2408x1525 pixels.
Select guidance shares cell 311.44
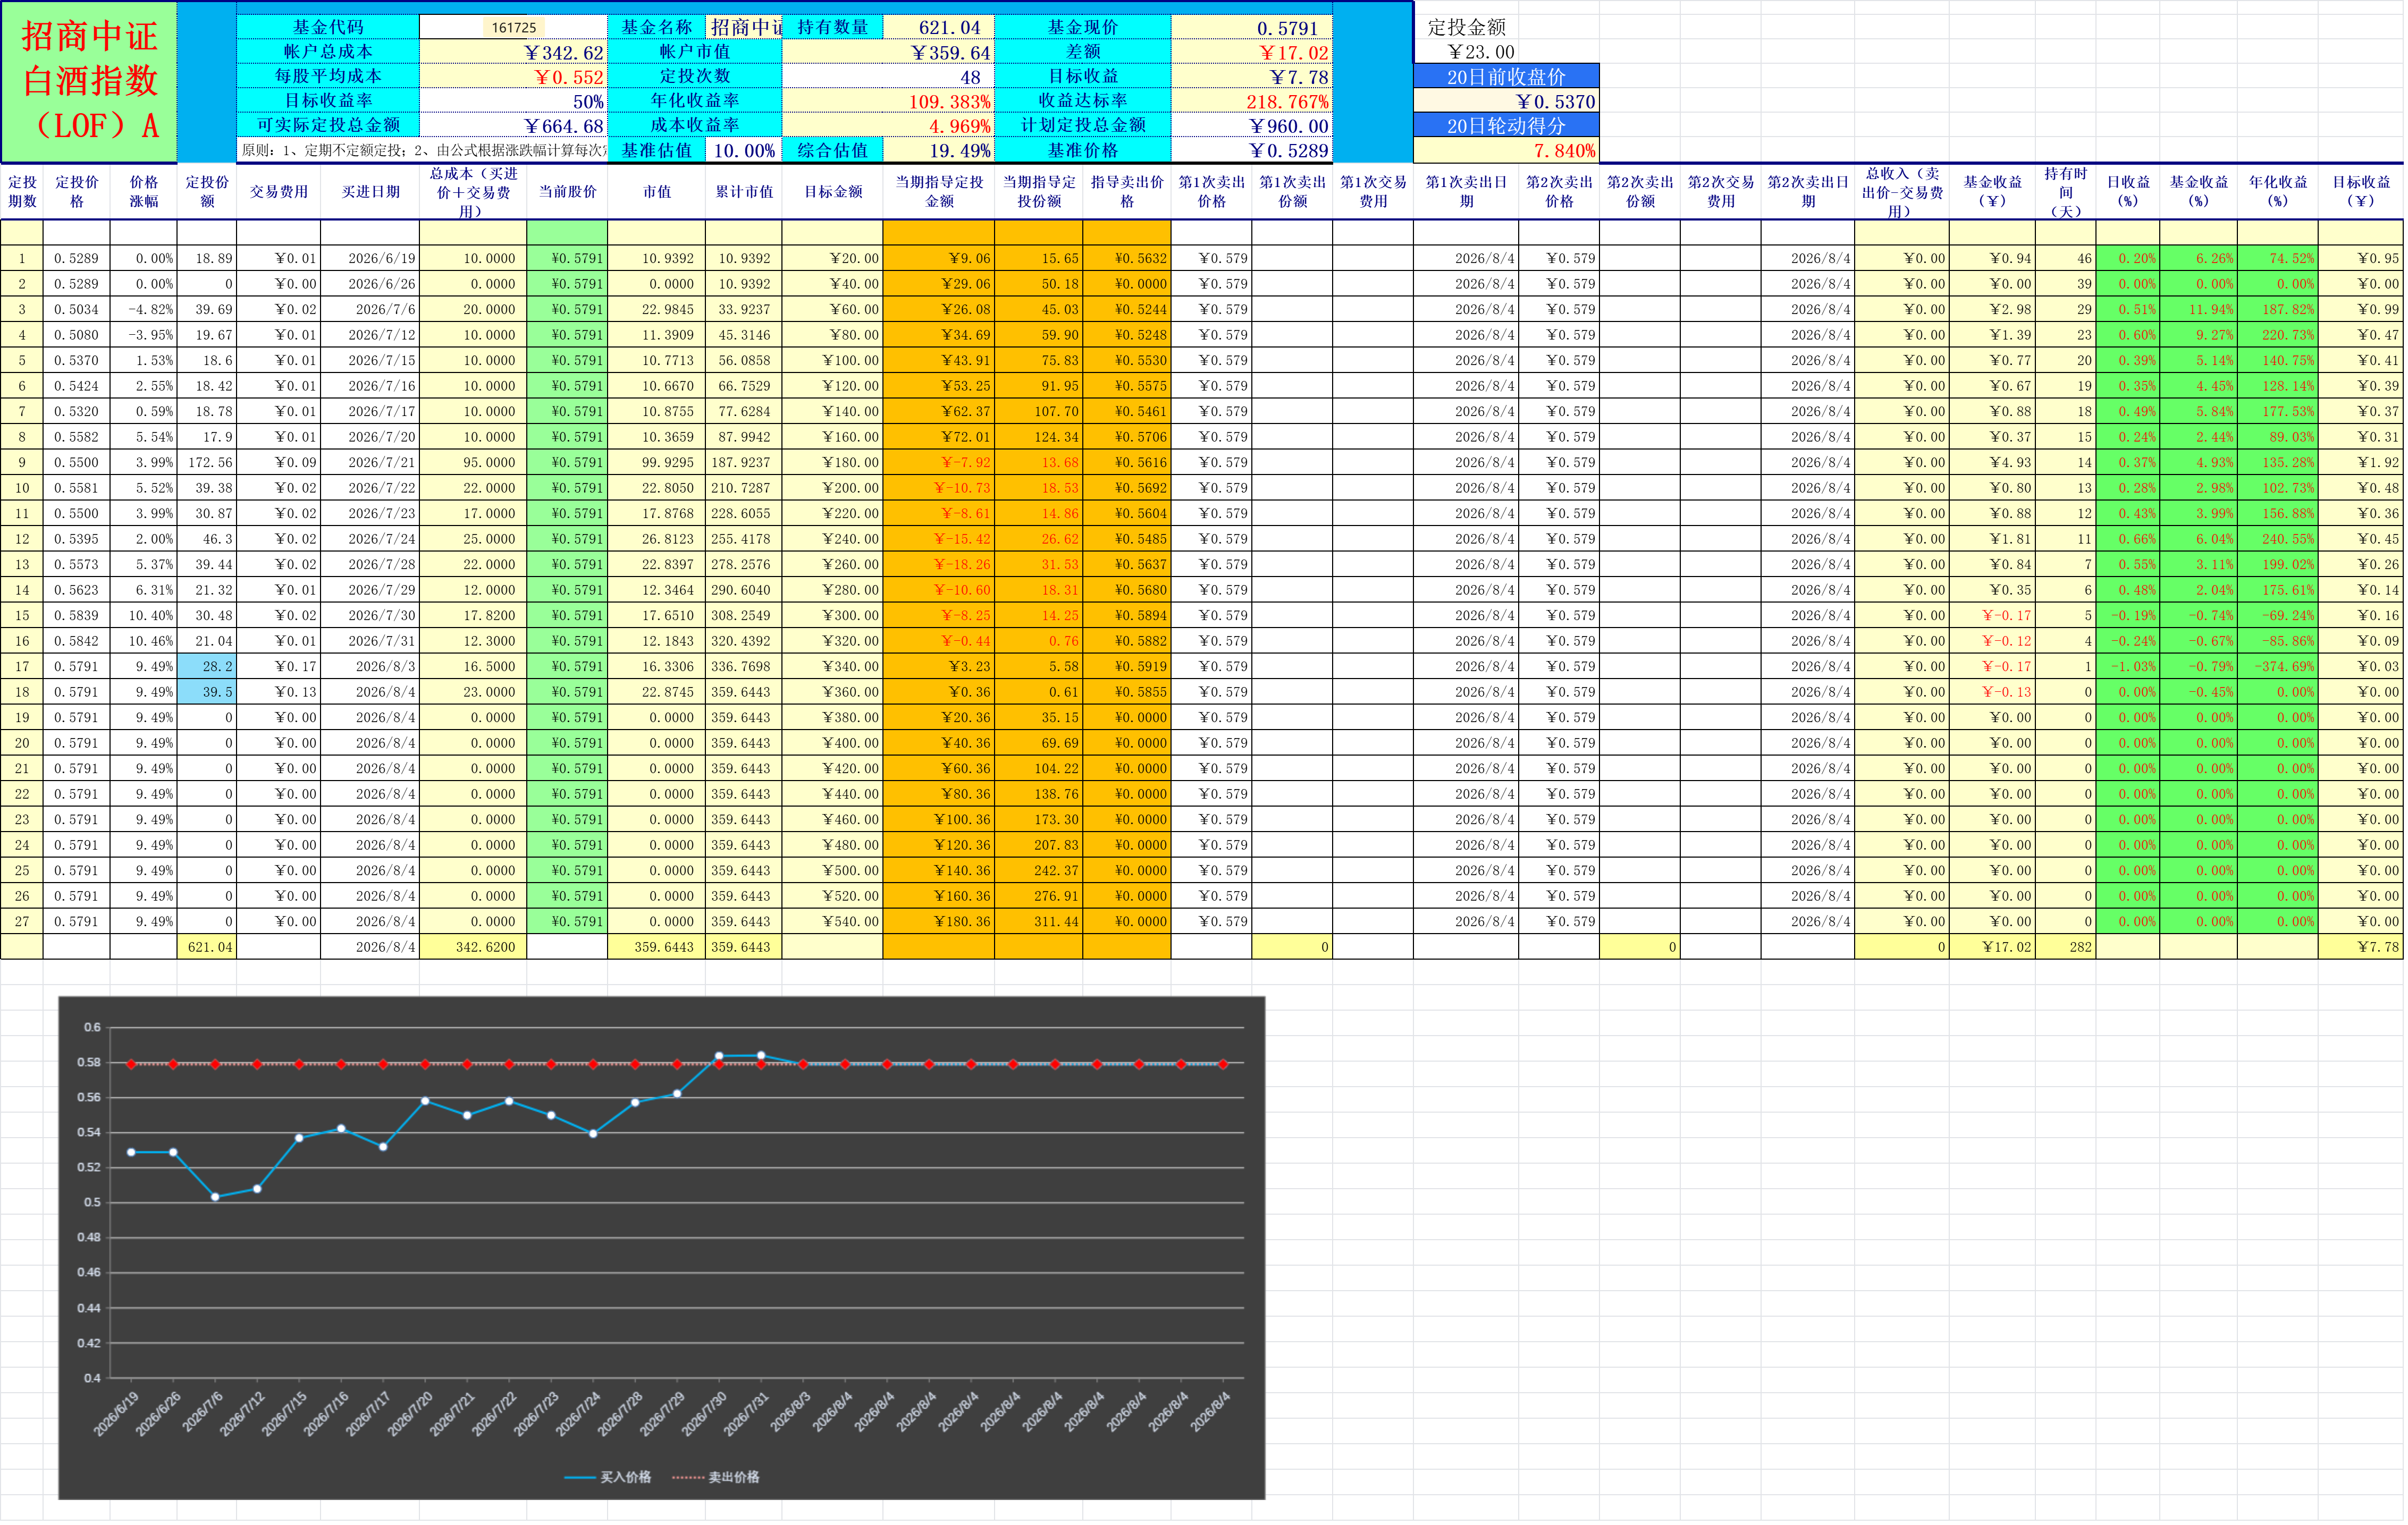(1039, 920)
